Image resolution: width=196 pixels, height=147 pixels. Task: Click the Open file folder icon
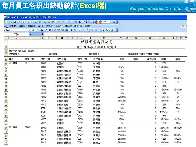coord(11,22)
